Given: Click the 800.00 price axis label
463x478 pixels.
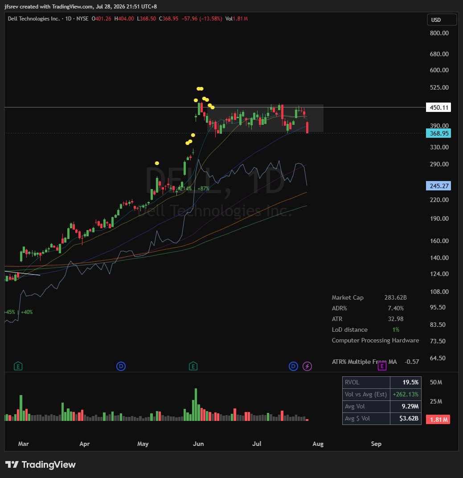Looking at the screenshot, I should 439,33.
